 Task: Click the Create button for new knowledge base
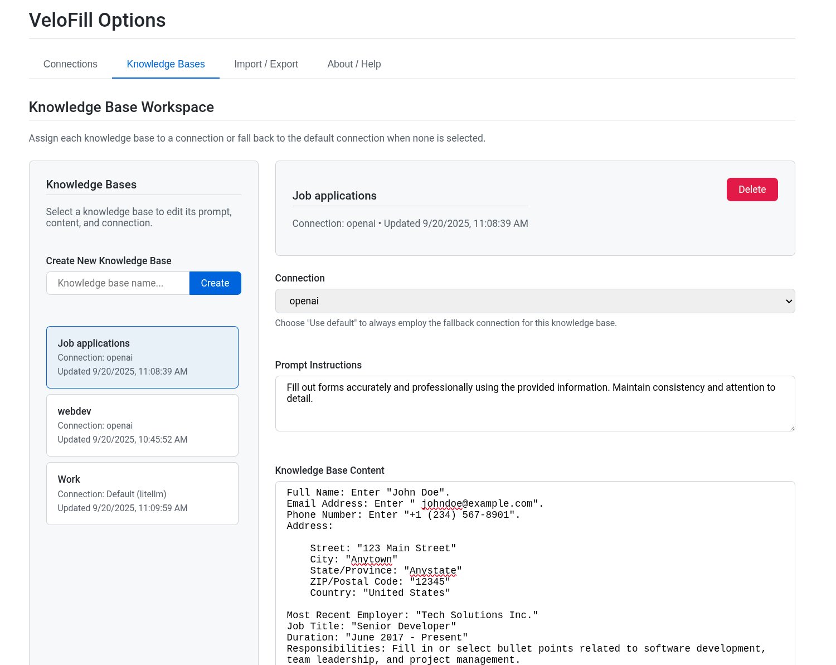pos(215,283)
